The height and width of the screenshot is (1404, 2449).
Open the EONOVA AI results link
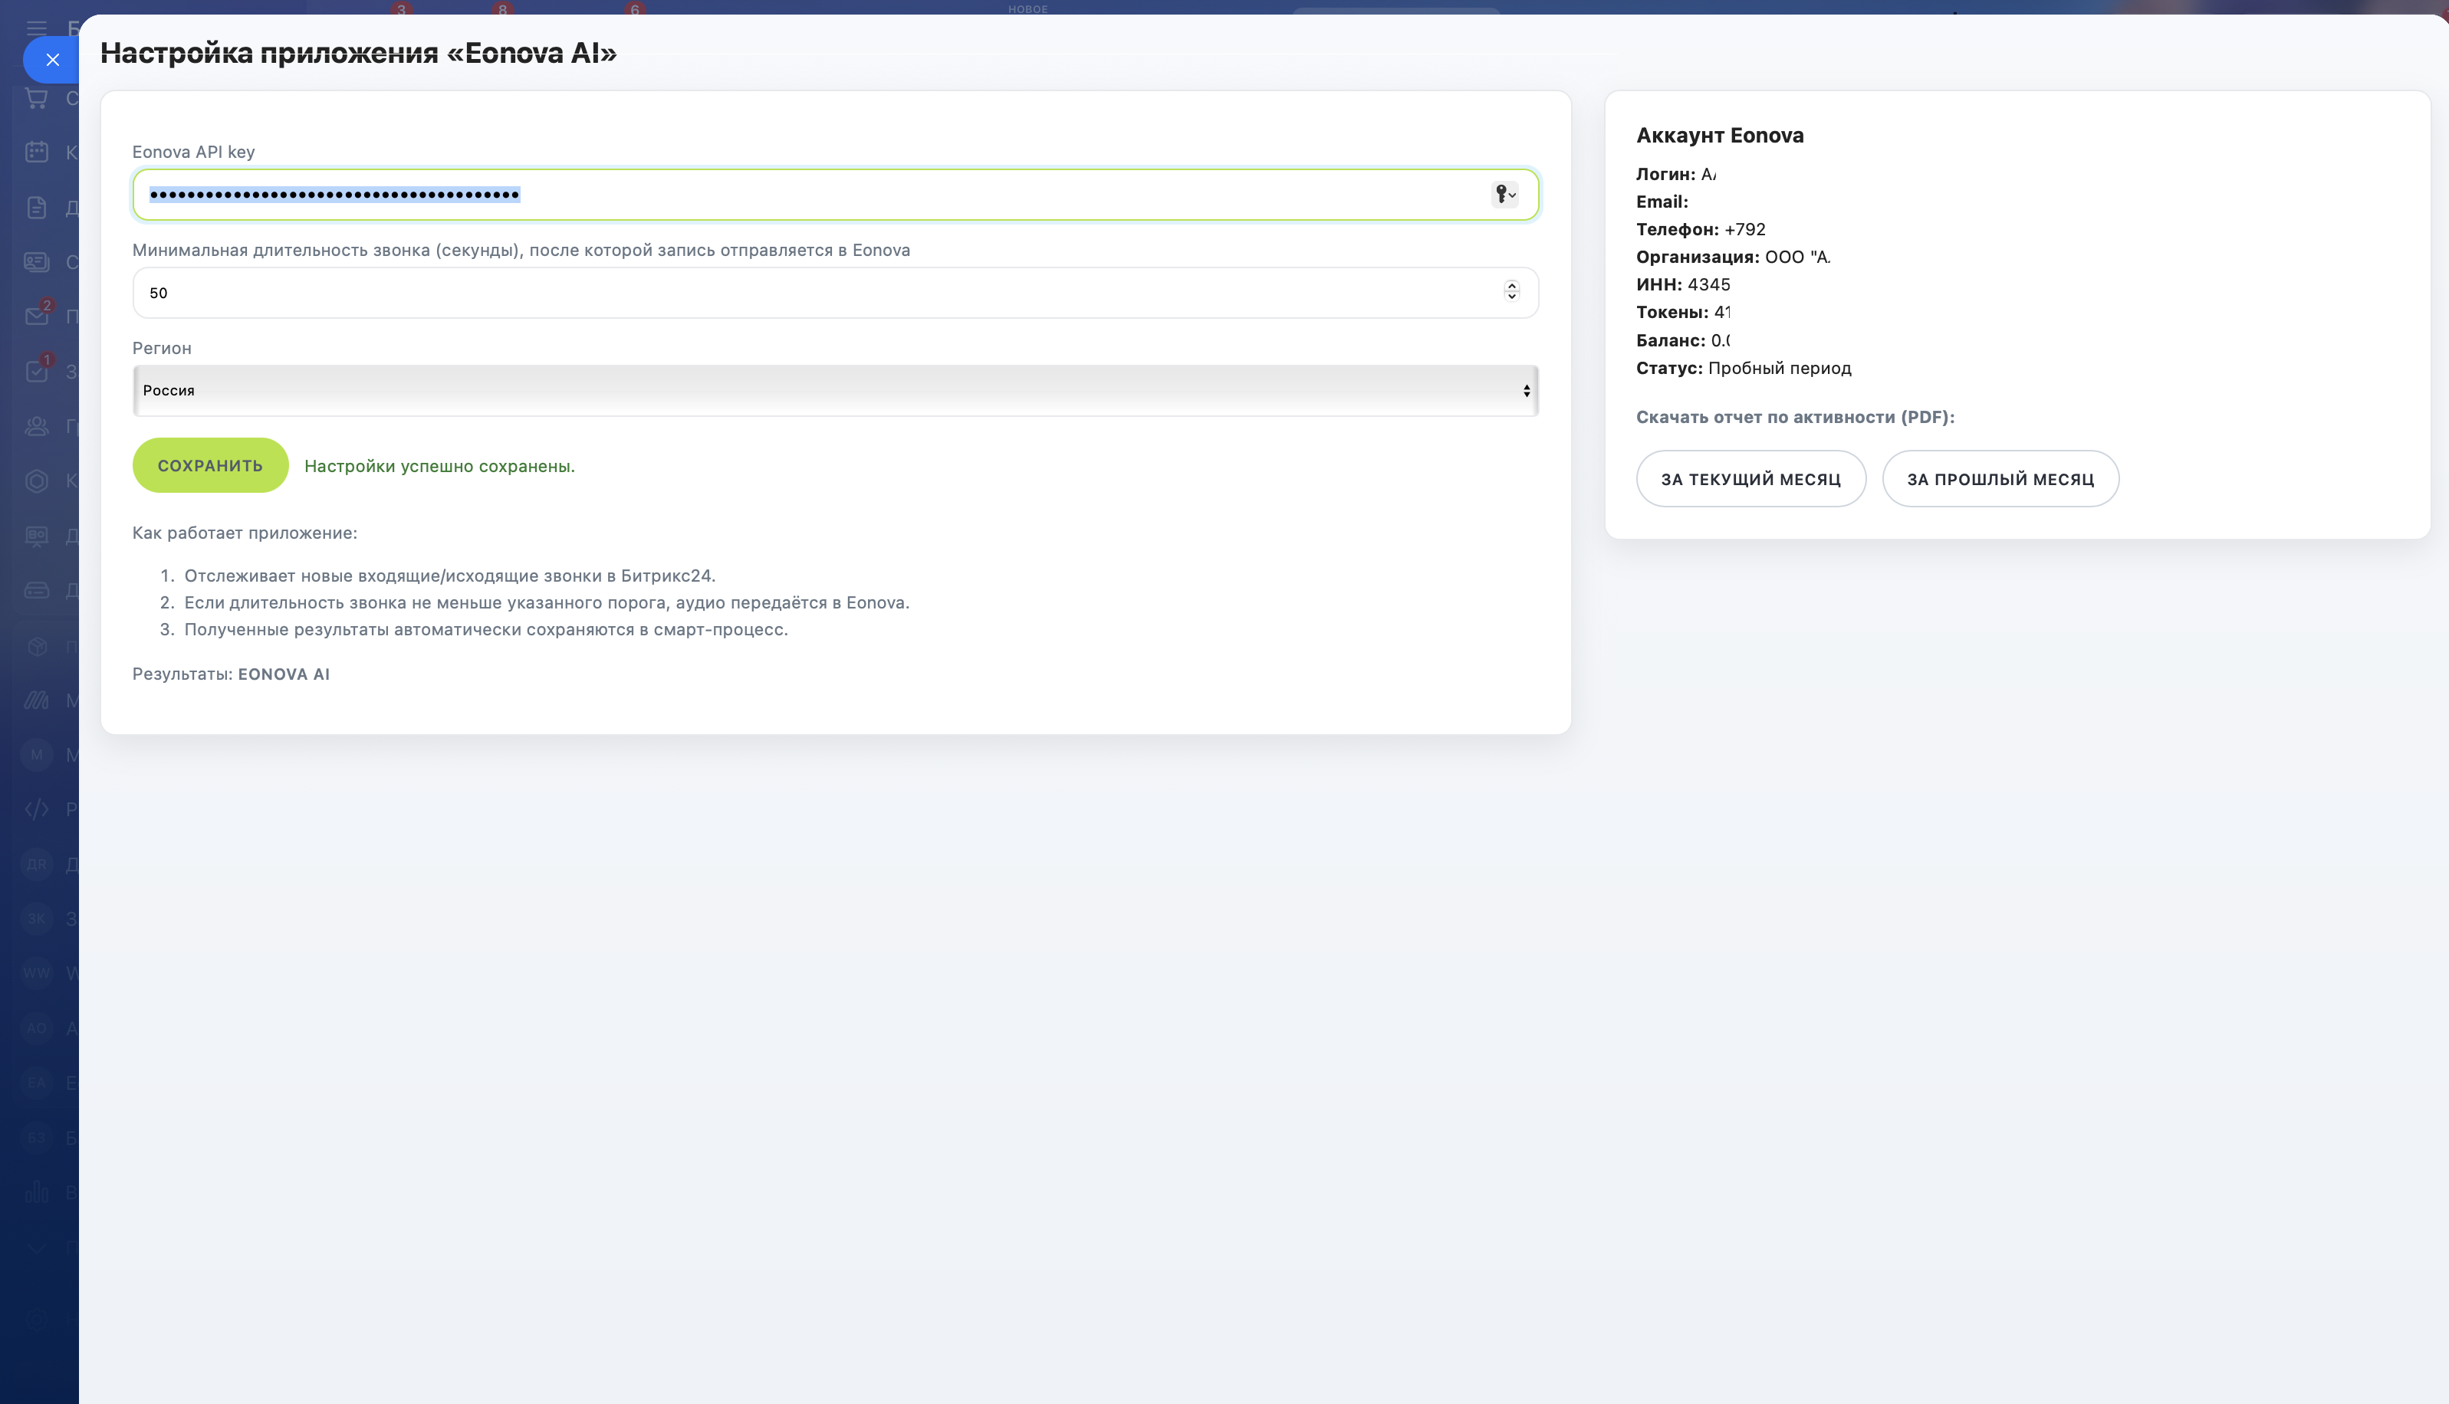tap(284, 674)
